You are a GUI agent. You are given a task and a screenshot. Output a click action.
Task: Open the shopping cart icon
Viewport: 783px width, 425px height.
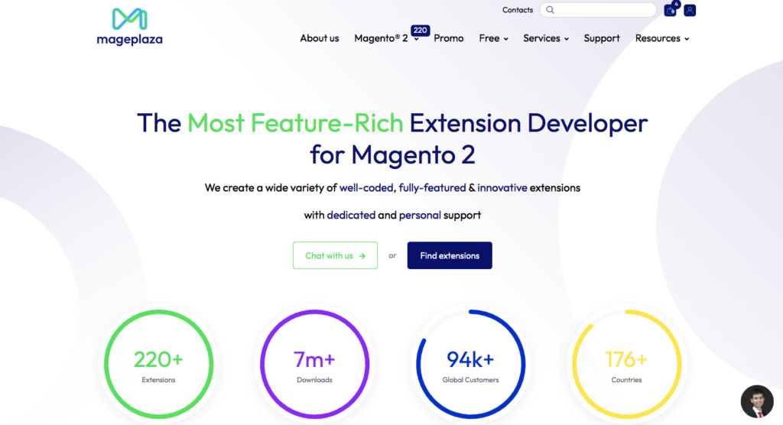(x=670, y=10)
